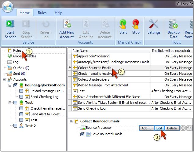
Task: Click the Delete Account icon
Action: coord(105,24)
